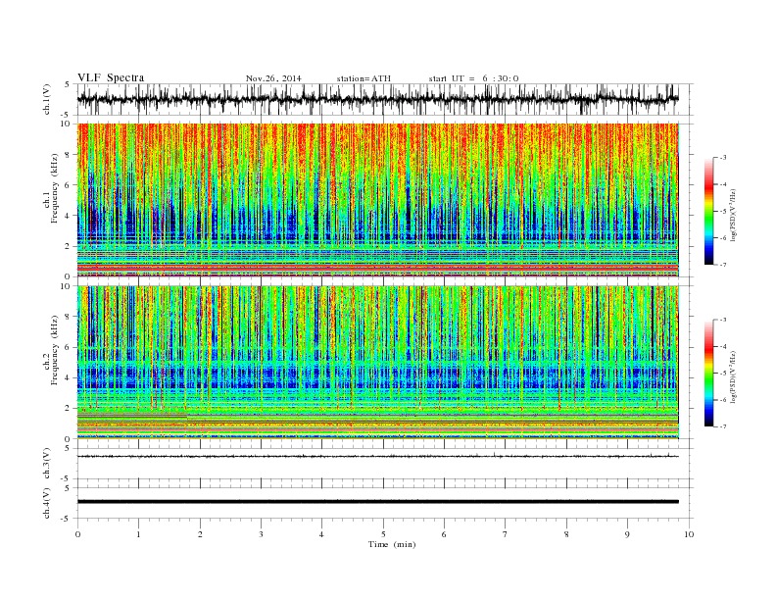776x600 pixels.
Task: Click the "0" tick on the time axis
Action: coord(77,534)
